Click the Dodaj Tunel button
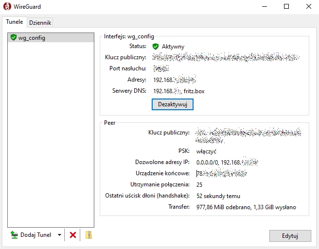Screen dimensions: 319x249 pos(31,235)
